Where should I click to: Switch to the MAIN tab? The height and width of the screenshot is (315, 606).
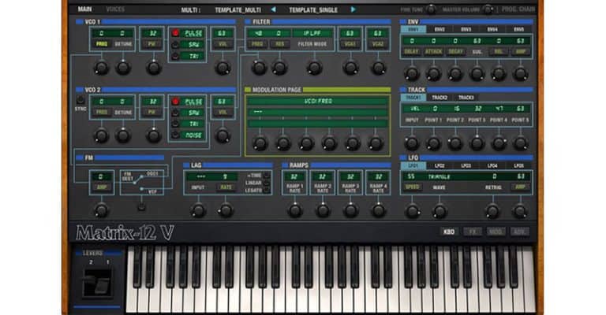pos(84,9)
